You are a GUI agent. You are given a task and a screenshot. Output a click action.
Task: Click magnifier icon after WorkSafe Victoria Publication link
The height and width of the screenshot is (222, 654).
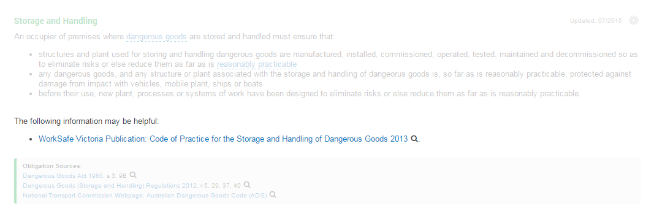pyautogui.click(x=414, y=139)
